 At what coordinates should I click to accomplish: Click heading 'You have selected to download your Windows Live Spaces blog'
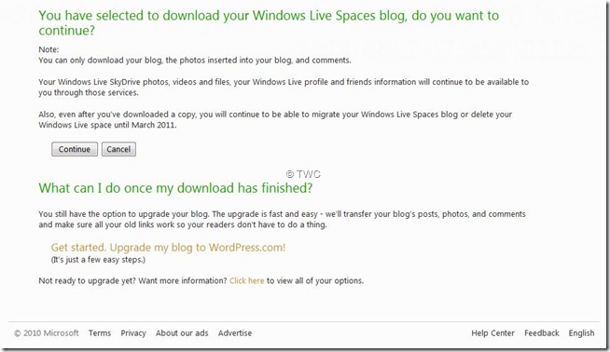click(269, 23)
